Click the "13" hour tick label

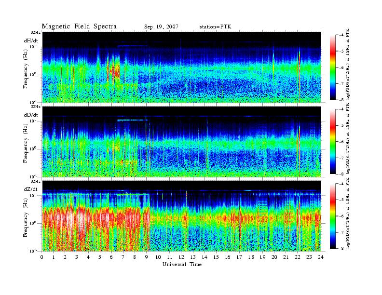click(x=193, y=257)
